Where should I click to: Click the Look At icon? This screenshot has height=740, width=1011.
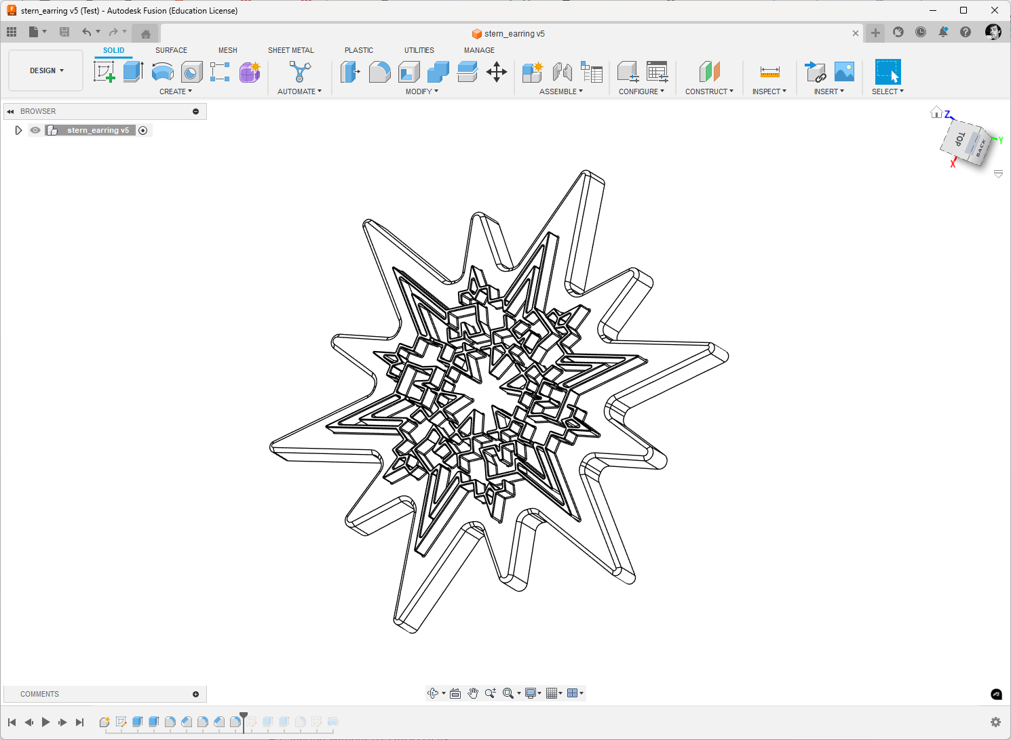click(x=455, y=693)
